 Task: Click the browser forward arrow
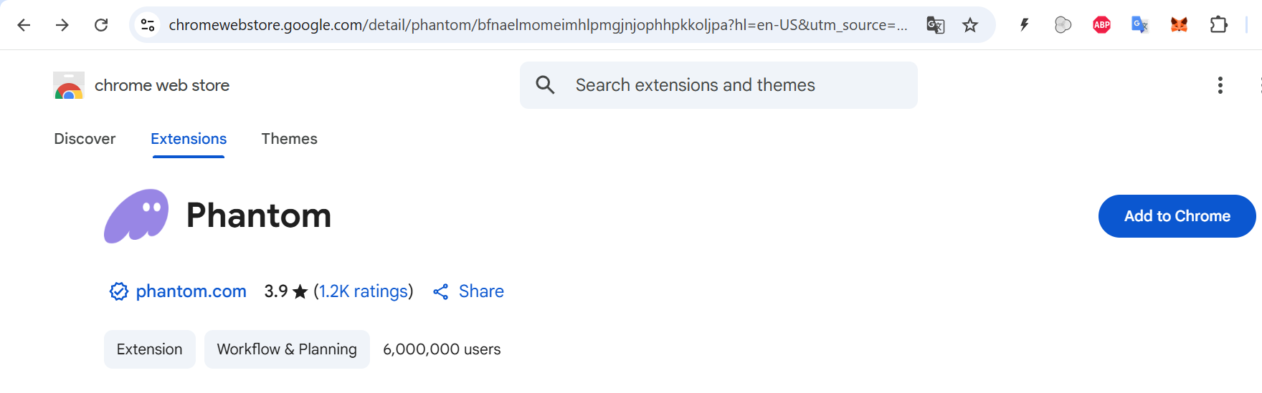coord(62,25)
